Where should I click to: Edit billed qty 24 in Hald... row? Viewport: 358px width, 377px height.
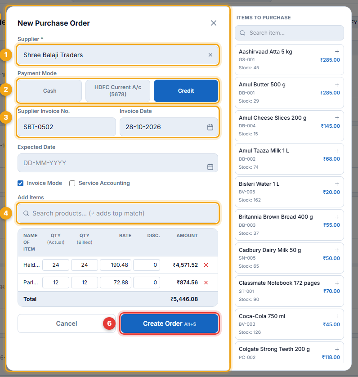point(85,265)
